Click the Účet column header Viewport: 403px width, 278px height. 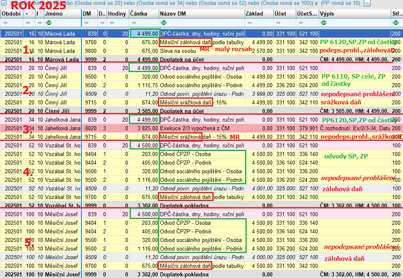(x=284, y=14)
